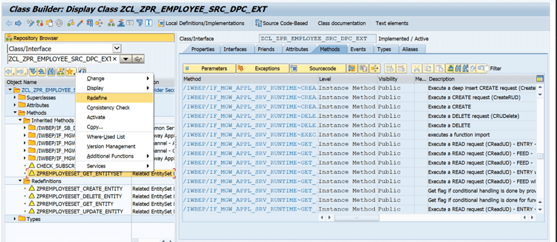Click the Back arrow in the main toolbar
Viewport: 557px width, 242px height.
9,23
